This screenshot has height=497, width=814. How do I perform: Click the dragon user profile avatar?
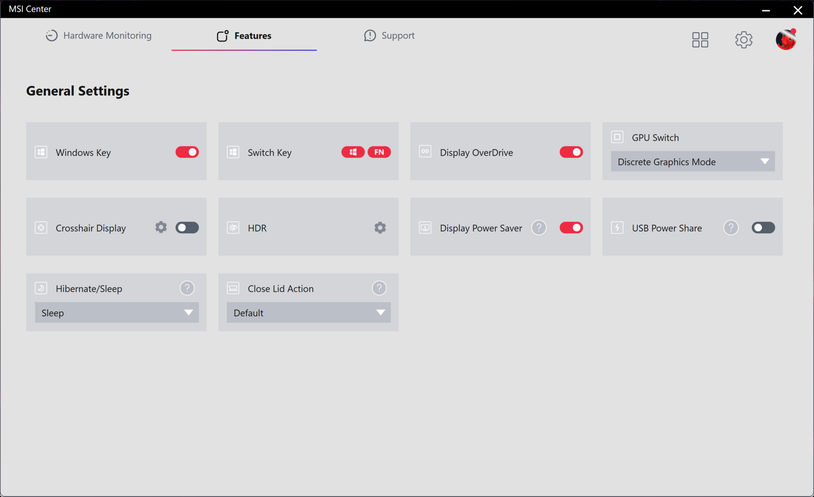tap(786, 40)
